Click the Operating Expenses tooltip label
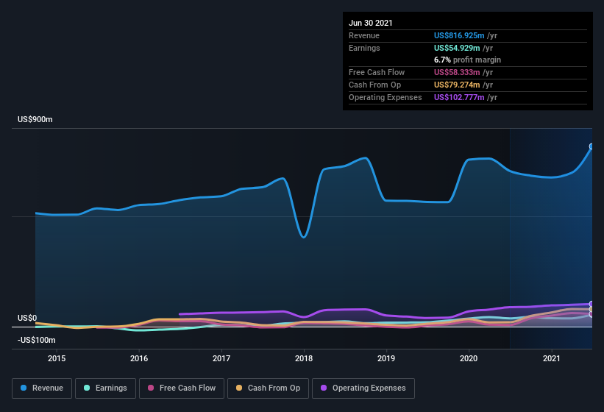This screenshot has height=412, width=604. click(x=386, y=97)
